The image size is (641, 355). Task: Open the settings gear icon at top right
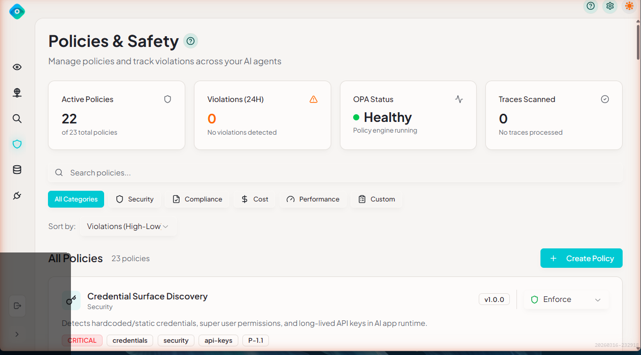pos(609,6)
